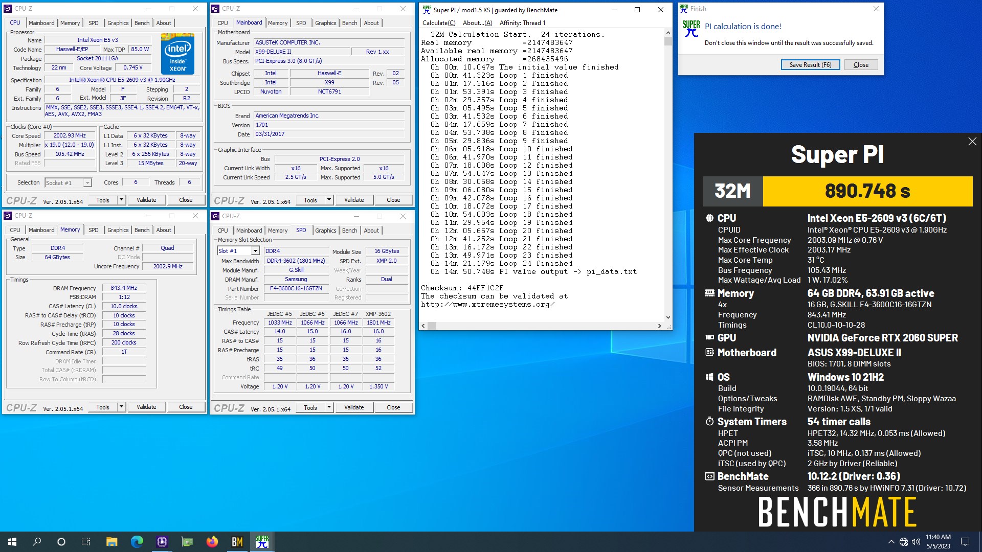Show hidden tray icons chevron
The width and height of the screenshot is (982, 552).
coord(891,542)
